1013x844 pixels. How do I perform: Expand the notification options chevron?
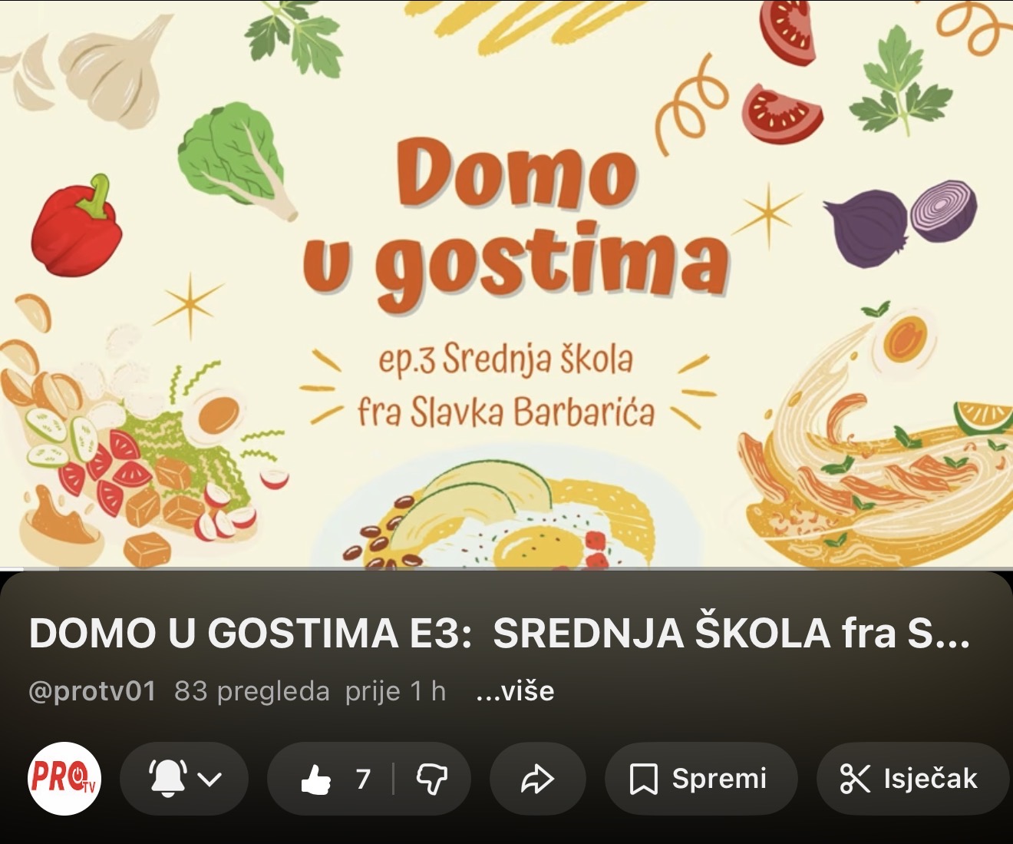click(210, 779)
